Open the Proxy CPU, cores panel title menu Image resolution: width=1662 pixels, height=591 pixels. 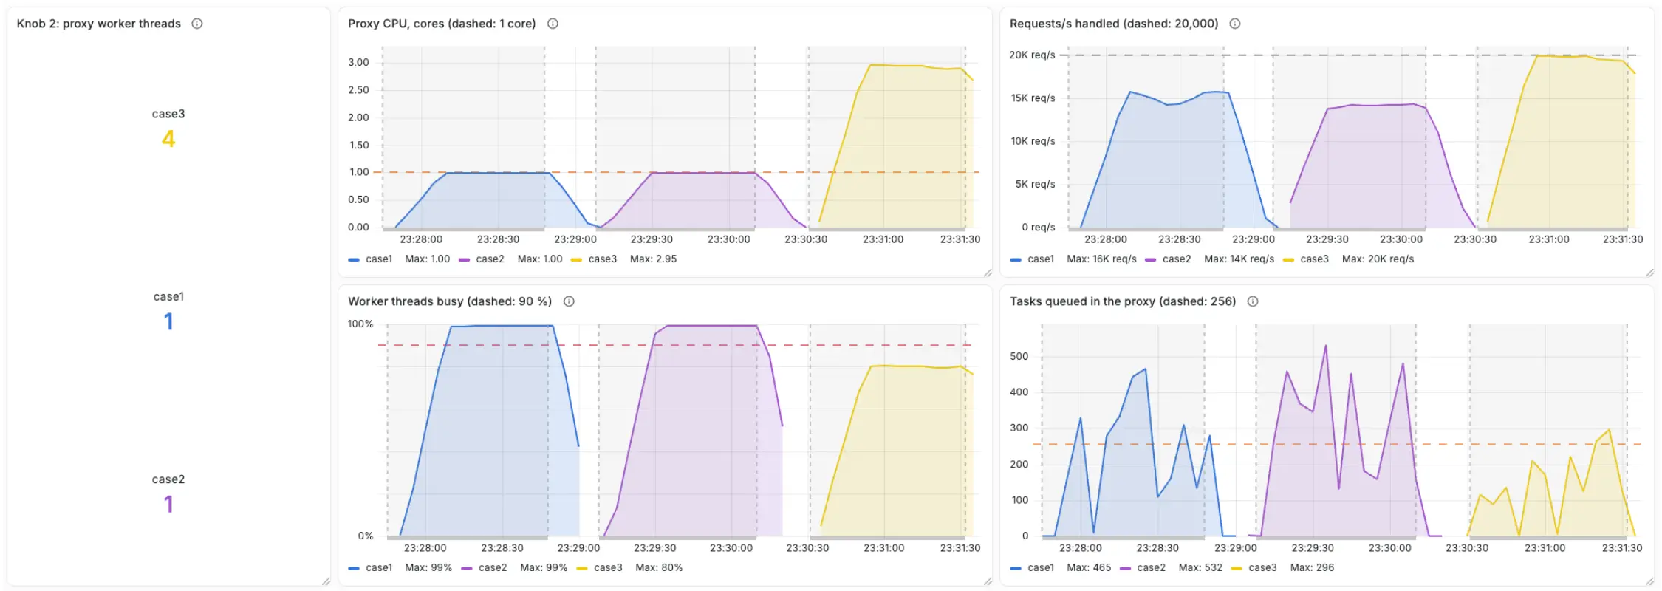coord(442,24)
